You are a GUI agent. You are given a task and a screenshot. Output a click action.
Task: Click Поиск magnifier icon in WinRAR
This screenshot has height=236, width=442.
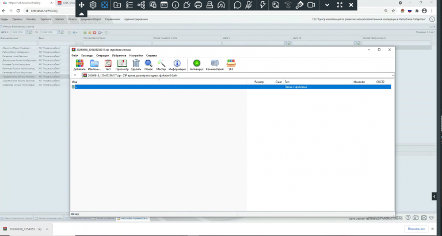[148, 65]
